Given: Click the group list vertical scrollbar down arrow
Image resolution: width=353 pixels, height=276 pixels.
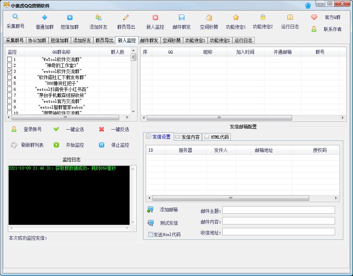Looking at the screenshot, I should click(x=133, y=111).
